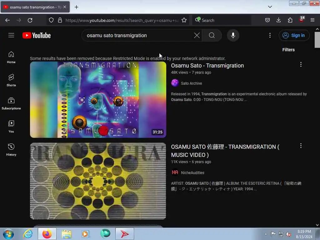This screenshot has width=320, height=240.
Task: Show hidden system tray icons arrow
Action: tap(266, 234)
